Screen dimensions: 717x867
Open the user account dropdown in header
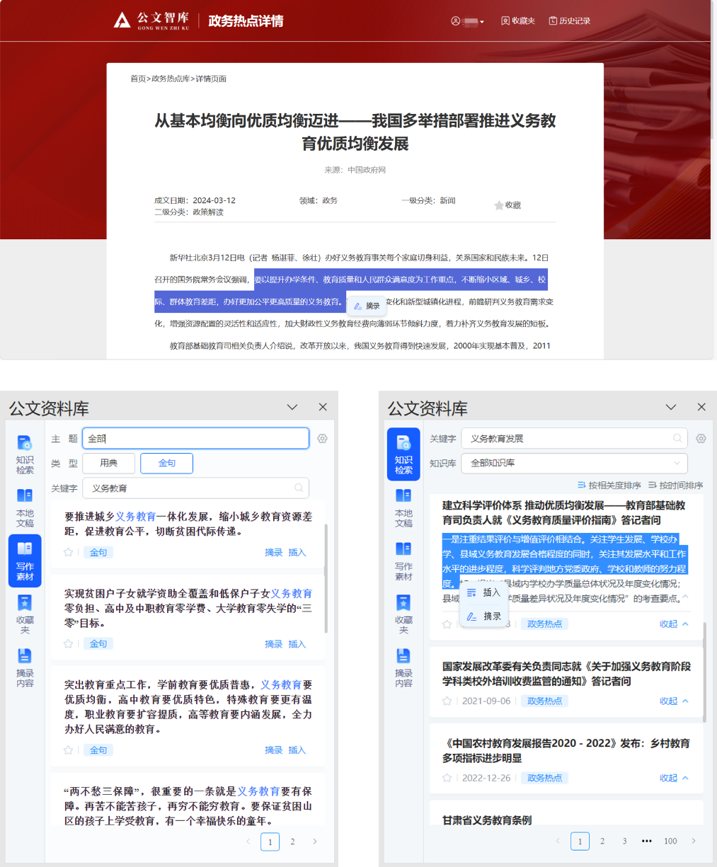point(468,21)
